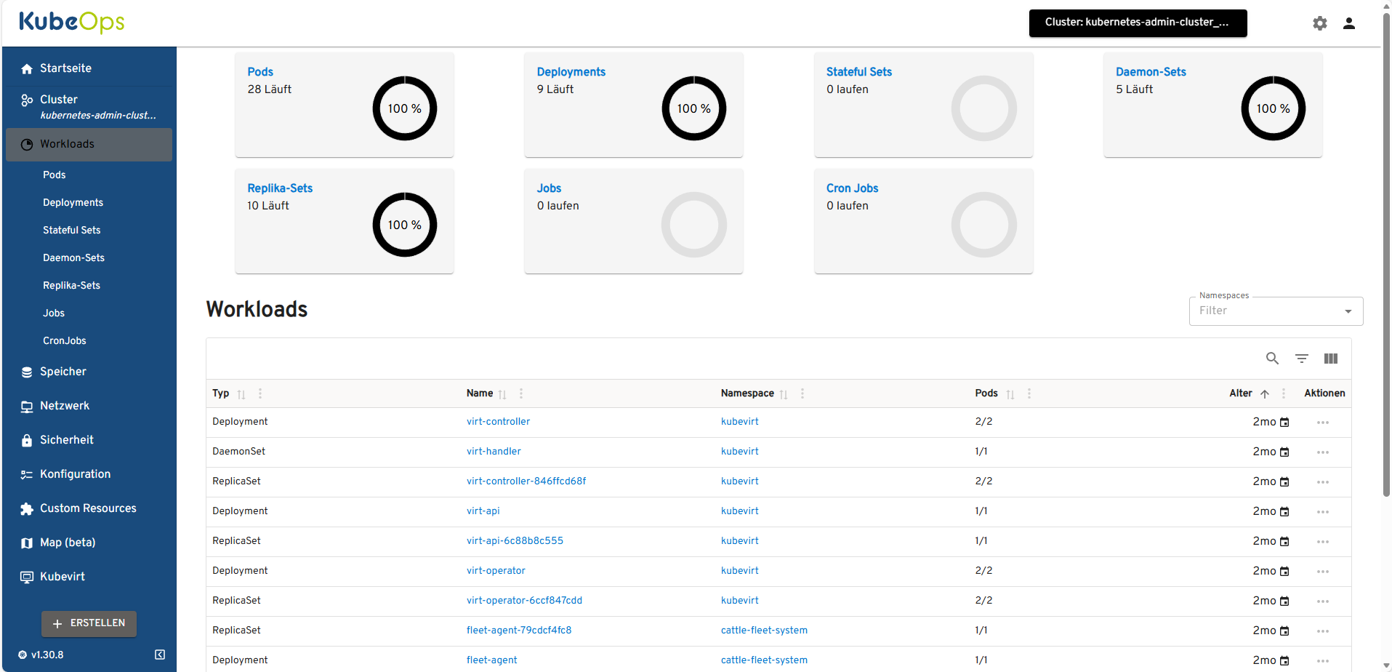This screenshot has width=1392, height=672.
Task: Select Deployments in the sidebar
Action: 73,203
